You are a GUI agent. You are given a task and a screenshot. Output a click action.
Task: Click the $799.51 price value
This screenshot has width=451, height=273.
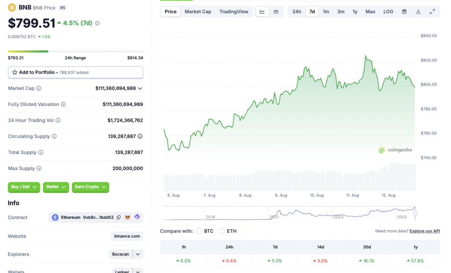tap(31, 23)
